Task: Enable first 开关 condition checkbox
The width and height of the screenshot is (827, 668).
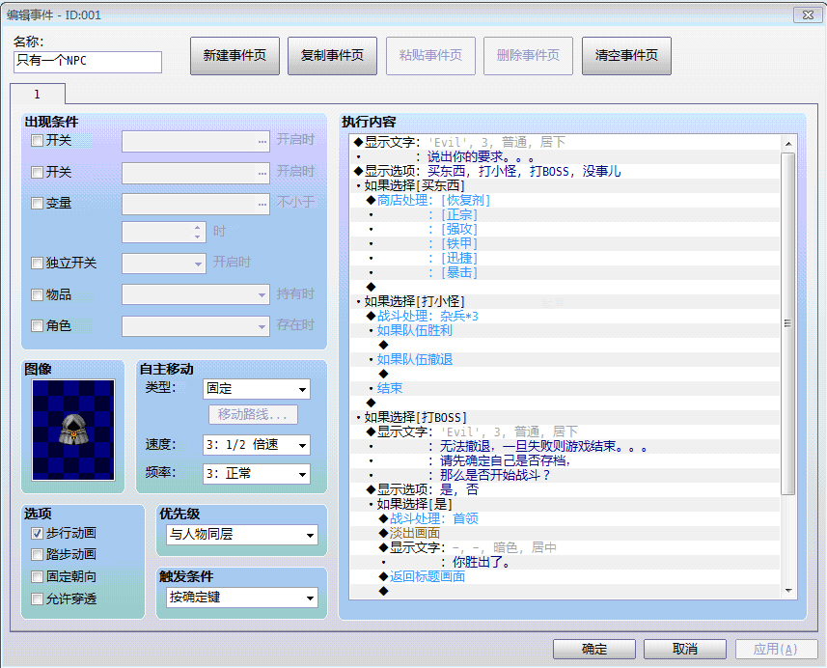Action: click(37, 140)
